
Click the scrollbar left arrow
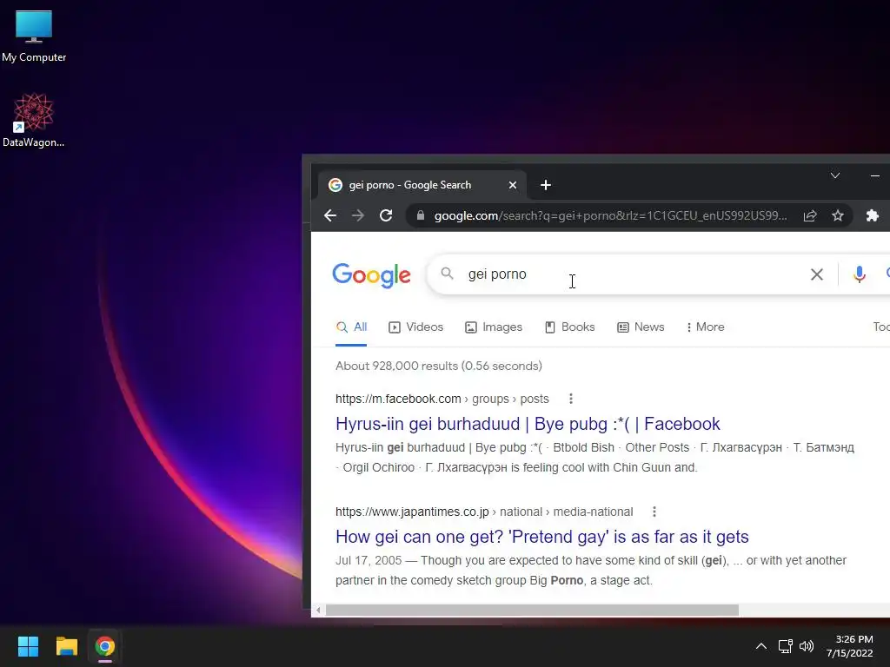318,611
